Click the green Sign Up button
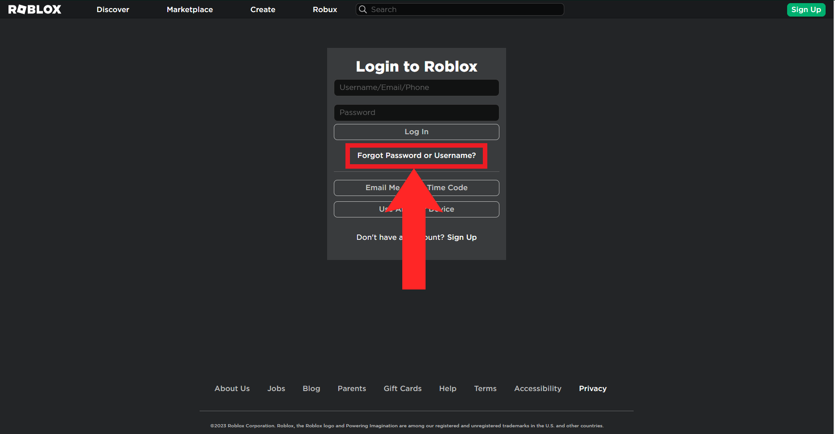 pos(806,9)
